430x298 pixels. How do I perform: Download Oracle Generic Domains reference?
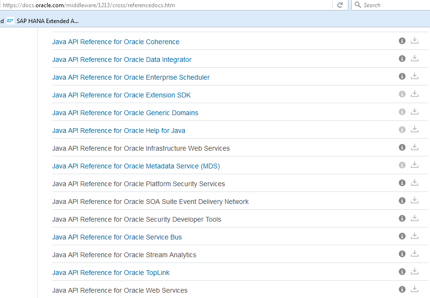[x=415, y=112]
